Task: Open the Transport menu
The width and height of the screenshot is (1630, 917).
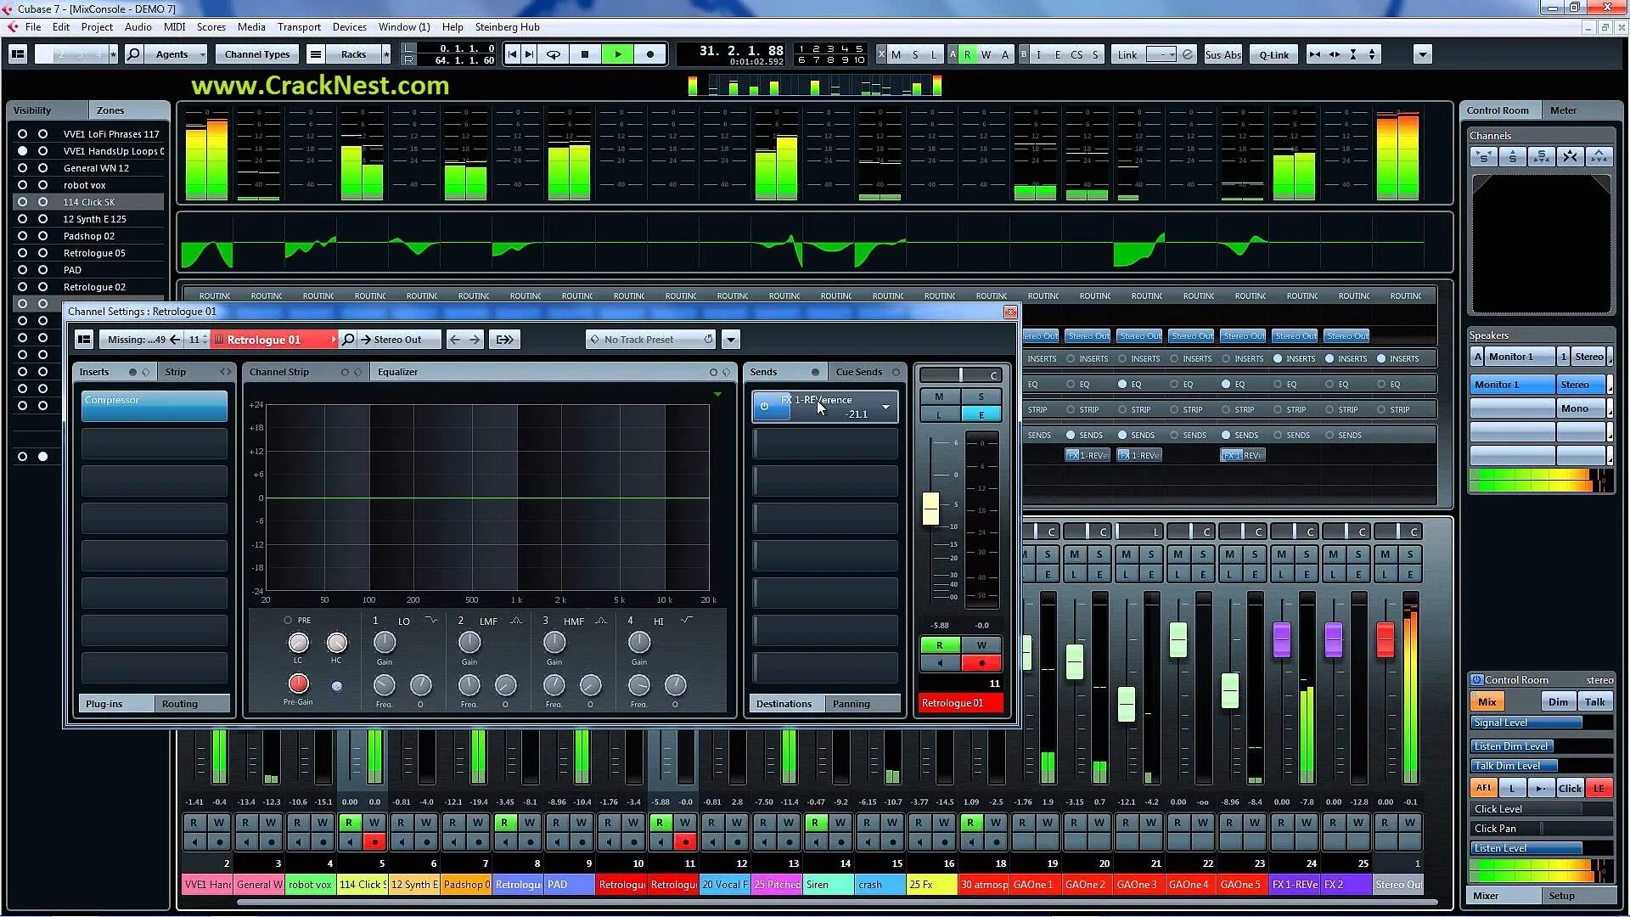Action: pos(299,27)
